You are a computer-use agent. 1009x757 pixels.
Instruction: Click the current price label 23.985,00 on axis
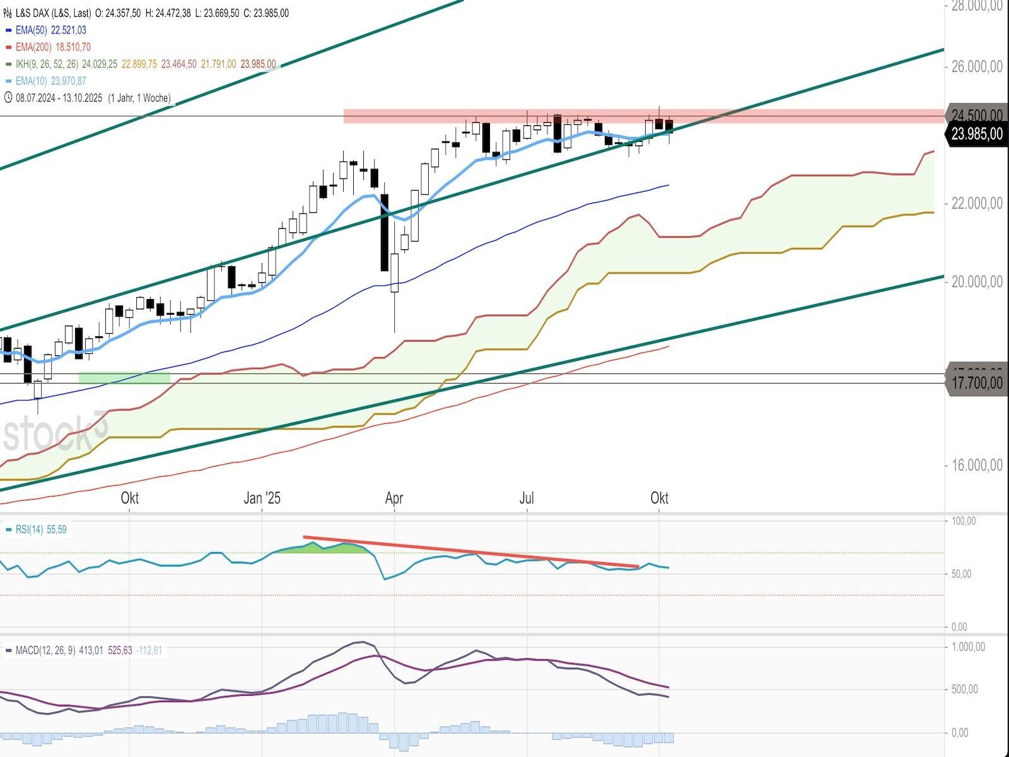tap(976, 134)
